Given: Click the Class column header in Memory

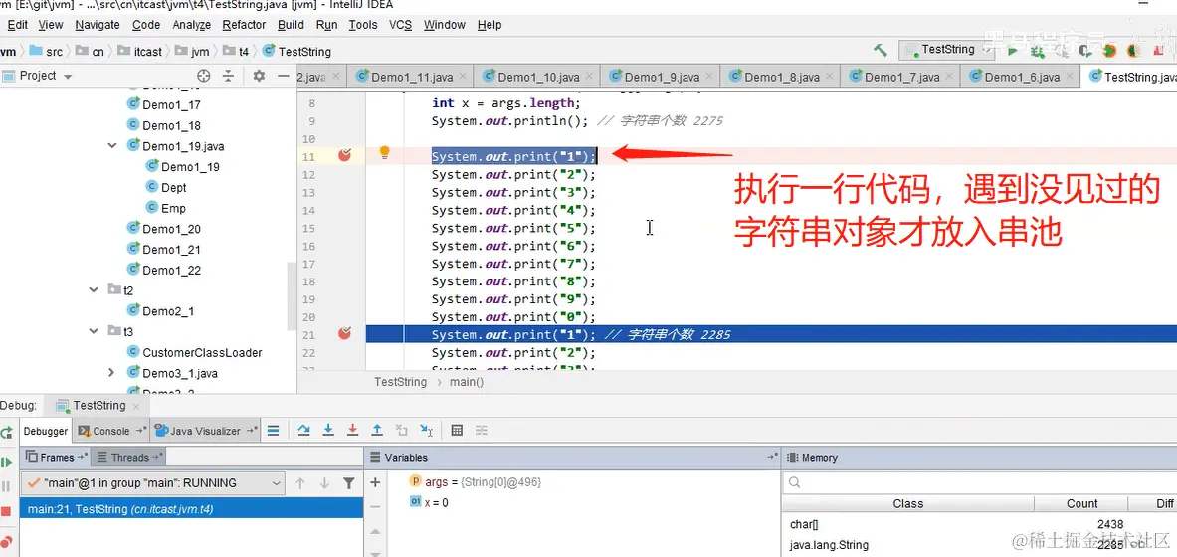Looking at the screenshot, I should pos(907,503).
